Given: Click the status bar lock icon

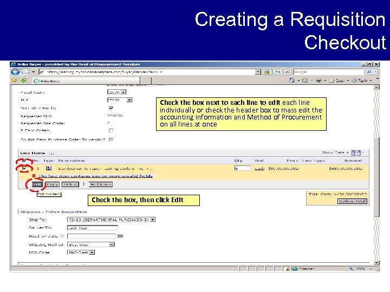Looking at the screenshot, I should point(287,269).
